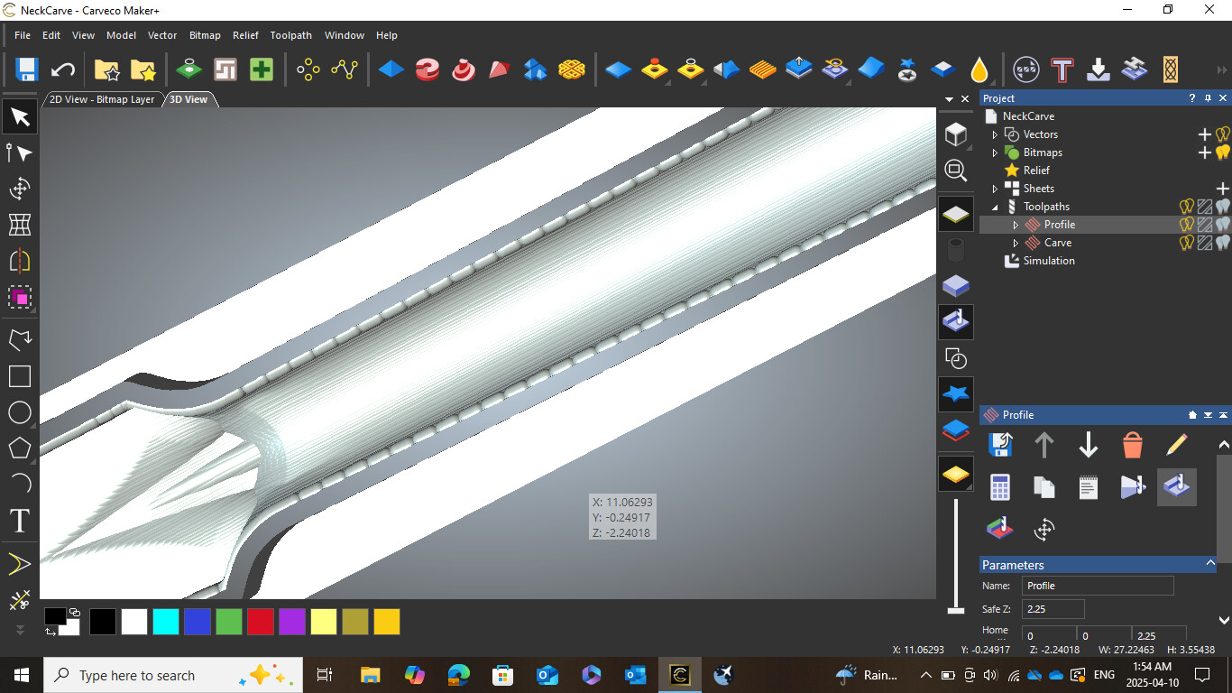Click the Copy toolpath icon
This screenshot has height=693, width=1232.
pyautogui.click(x=1044, y=487)
